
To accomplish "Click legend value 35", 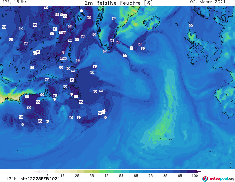I will click(x=92, y=176).
